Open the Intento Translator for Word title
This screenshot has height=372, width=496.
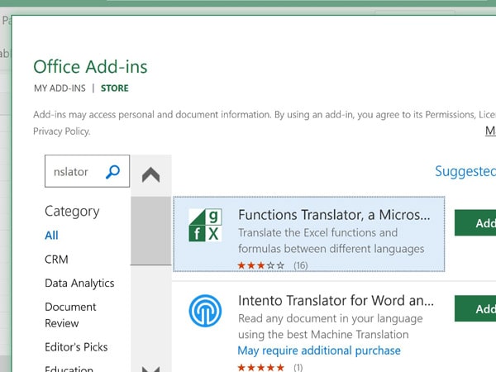(x=336, y=301)
